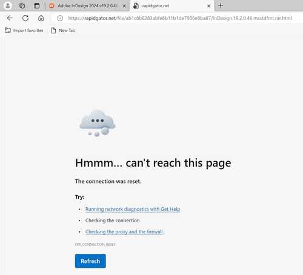Click Running network diagnostics with Get Help
Image resolution: width=303 pixels, height=275 pixels.
[133, 209]
